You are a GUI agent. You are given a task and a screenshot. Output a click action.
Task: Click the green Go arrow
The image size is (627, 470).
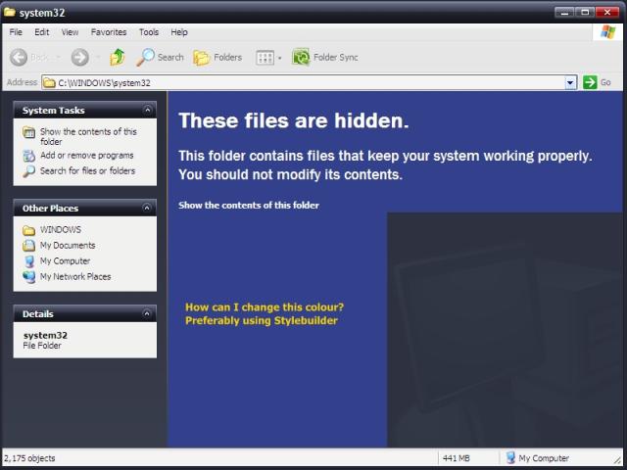click(590, 82)
